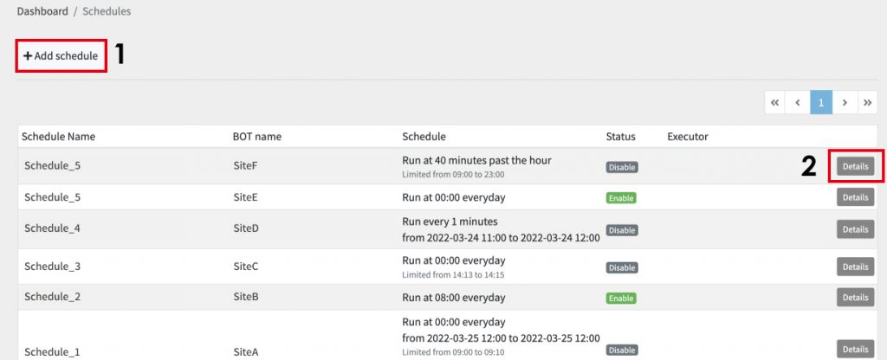Go to first page of pagination
The width and height of the screenshot is (887, 360).
[x=774, y=102]
